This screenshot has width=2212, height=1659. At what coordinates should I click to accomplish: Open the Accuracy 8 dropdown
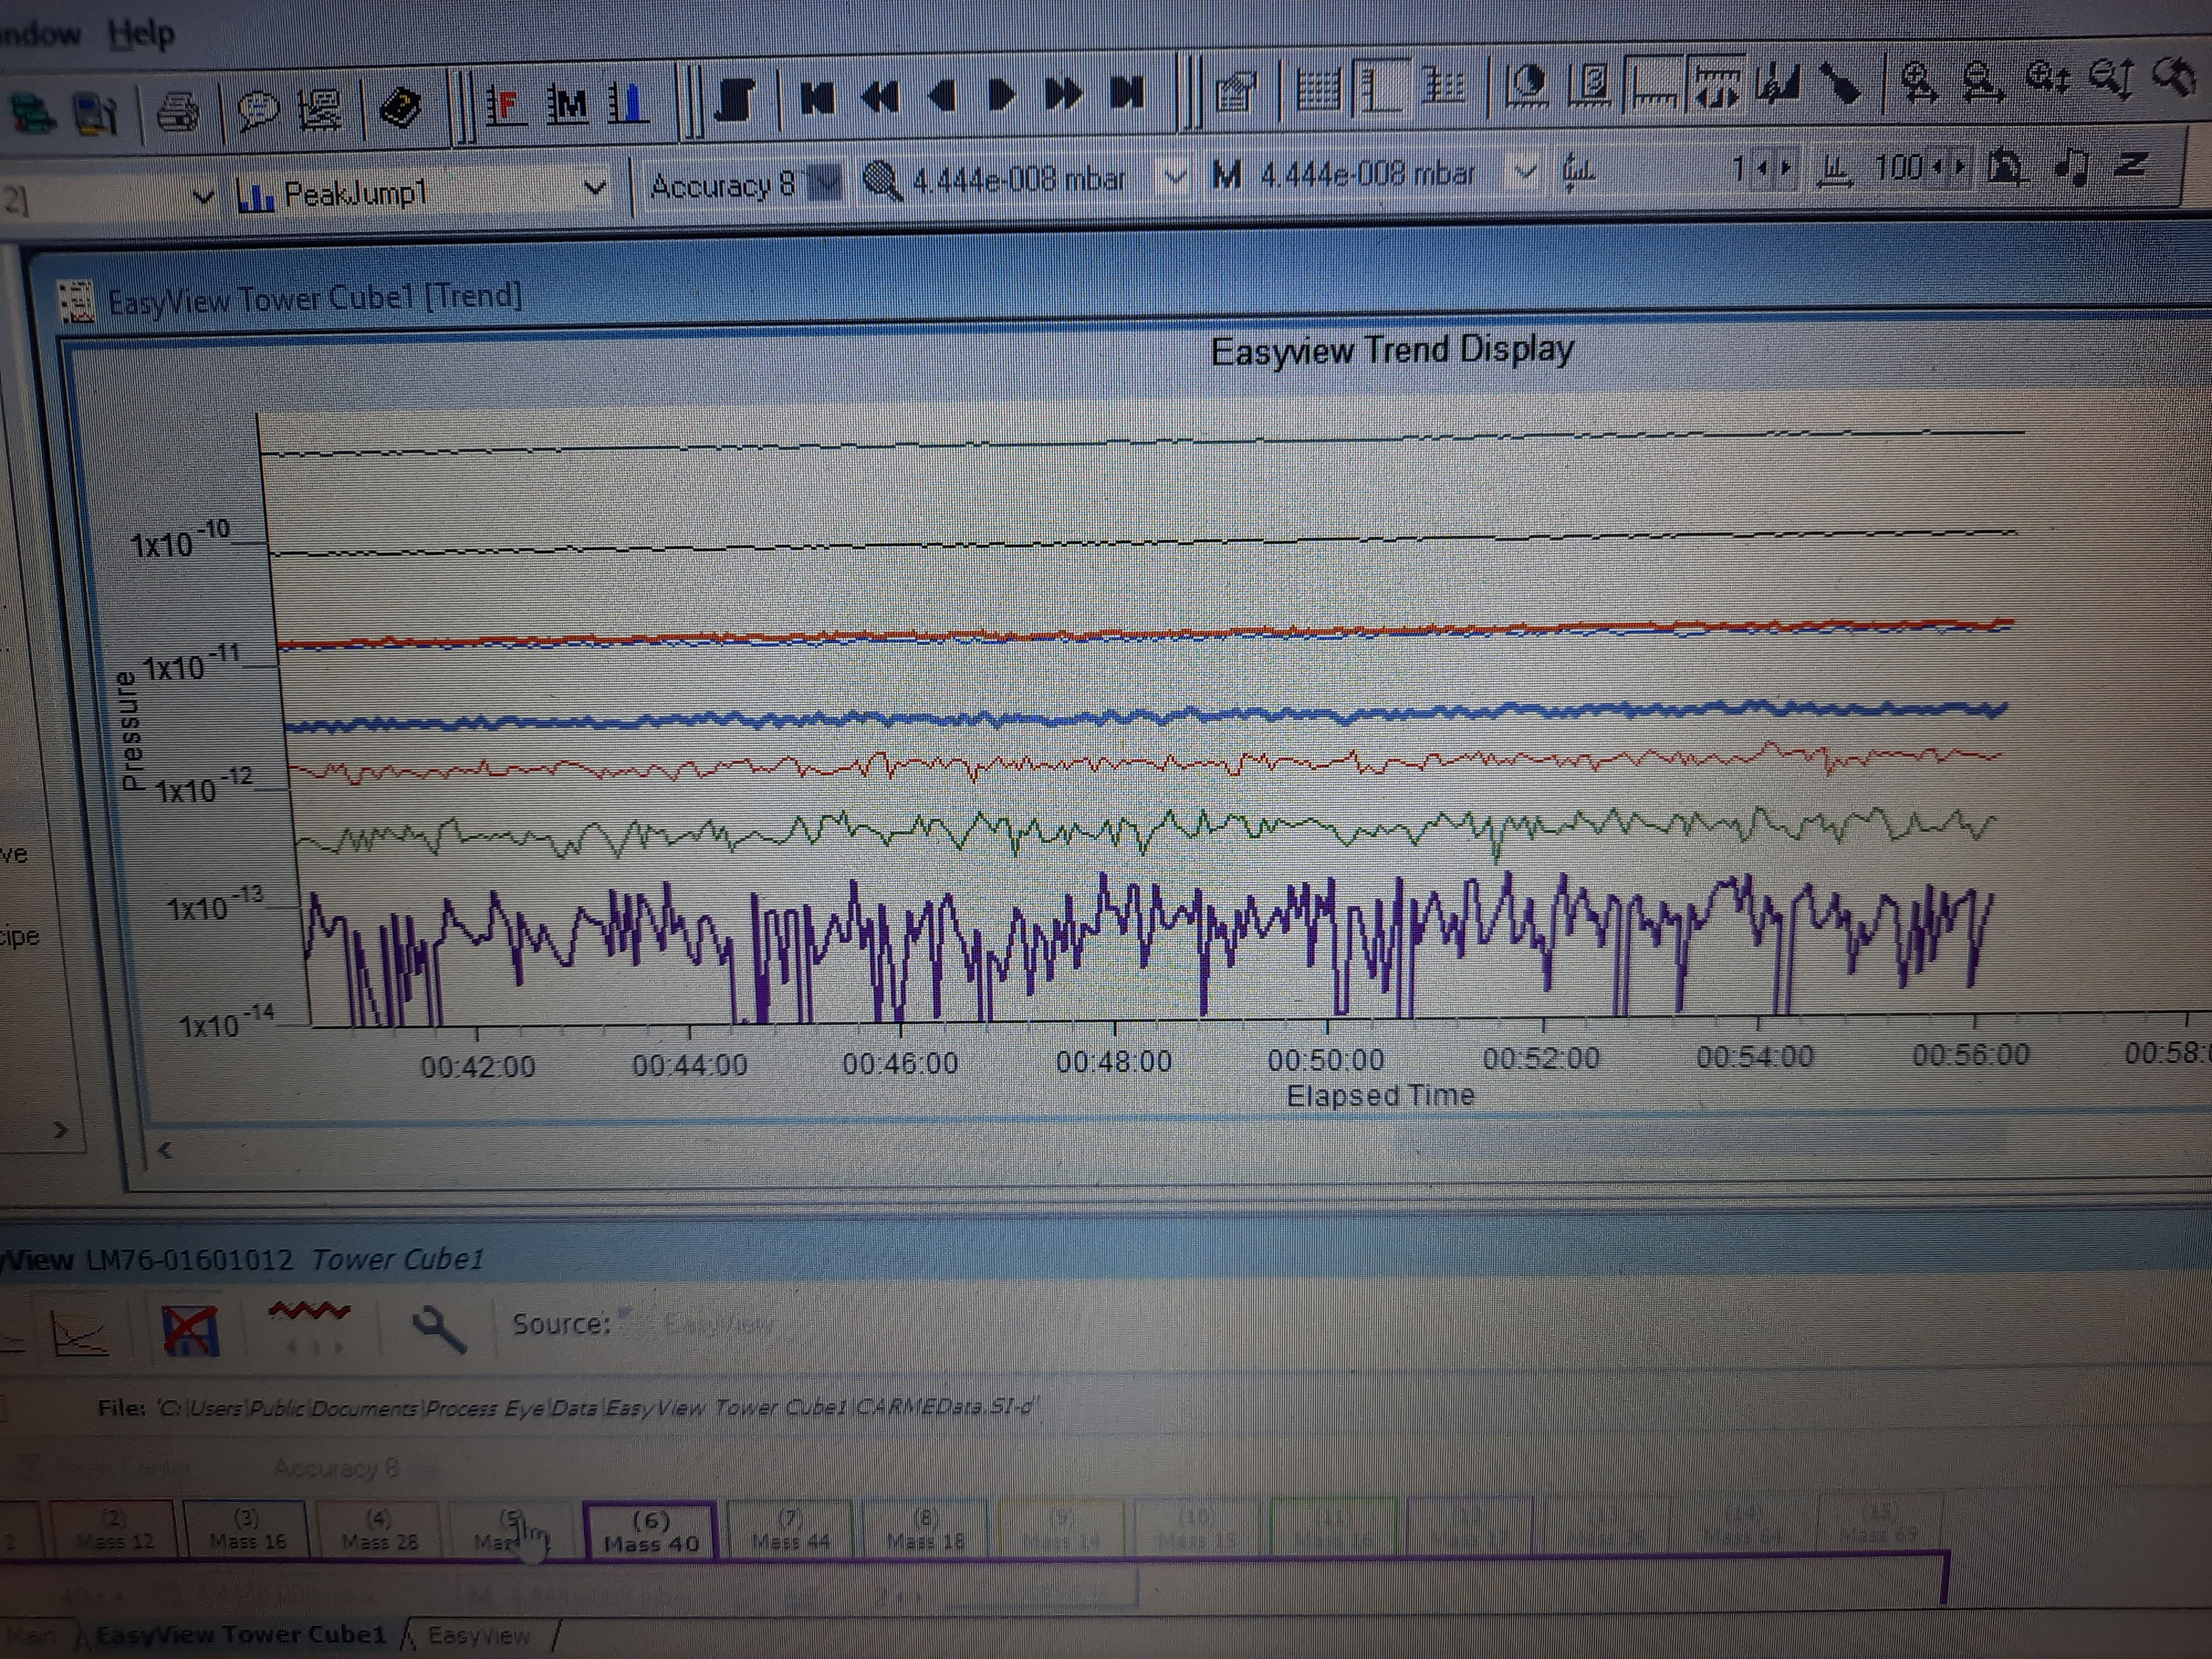[x=825, y=184]
